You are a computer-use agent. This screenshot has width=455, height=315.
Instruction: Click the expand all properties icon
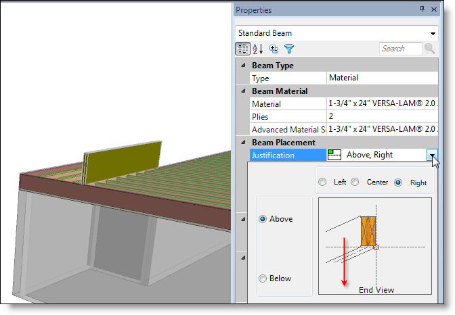tap(274, 49)
